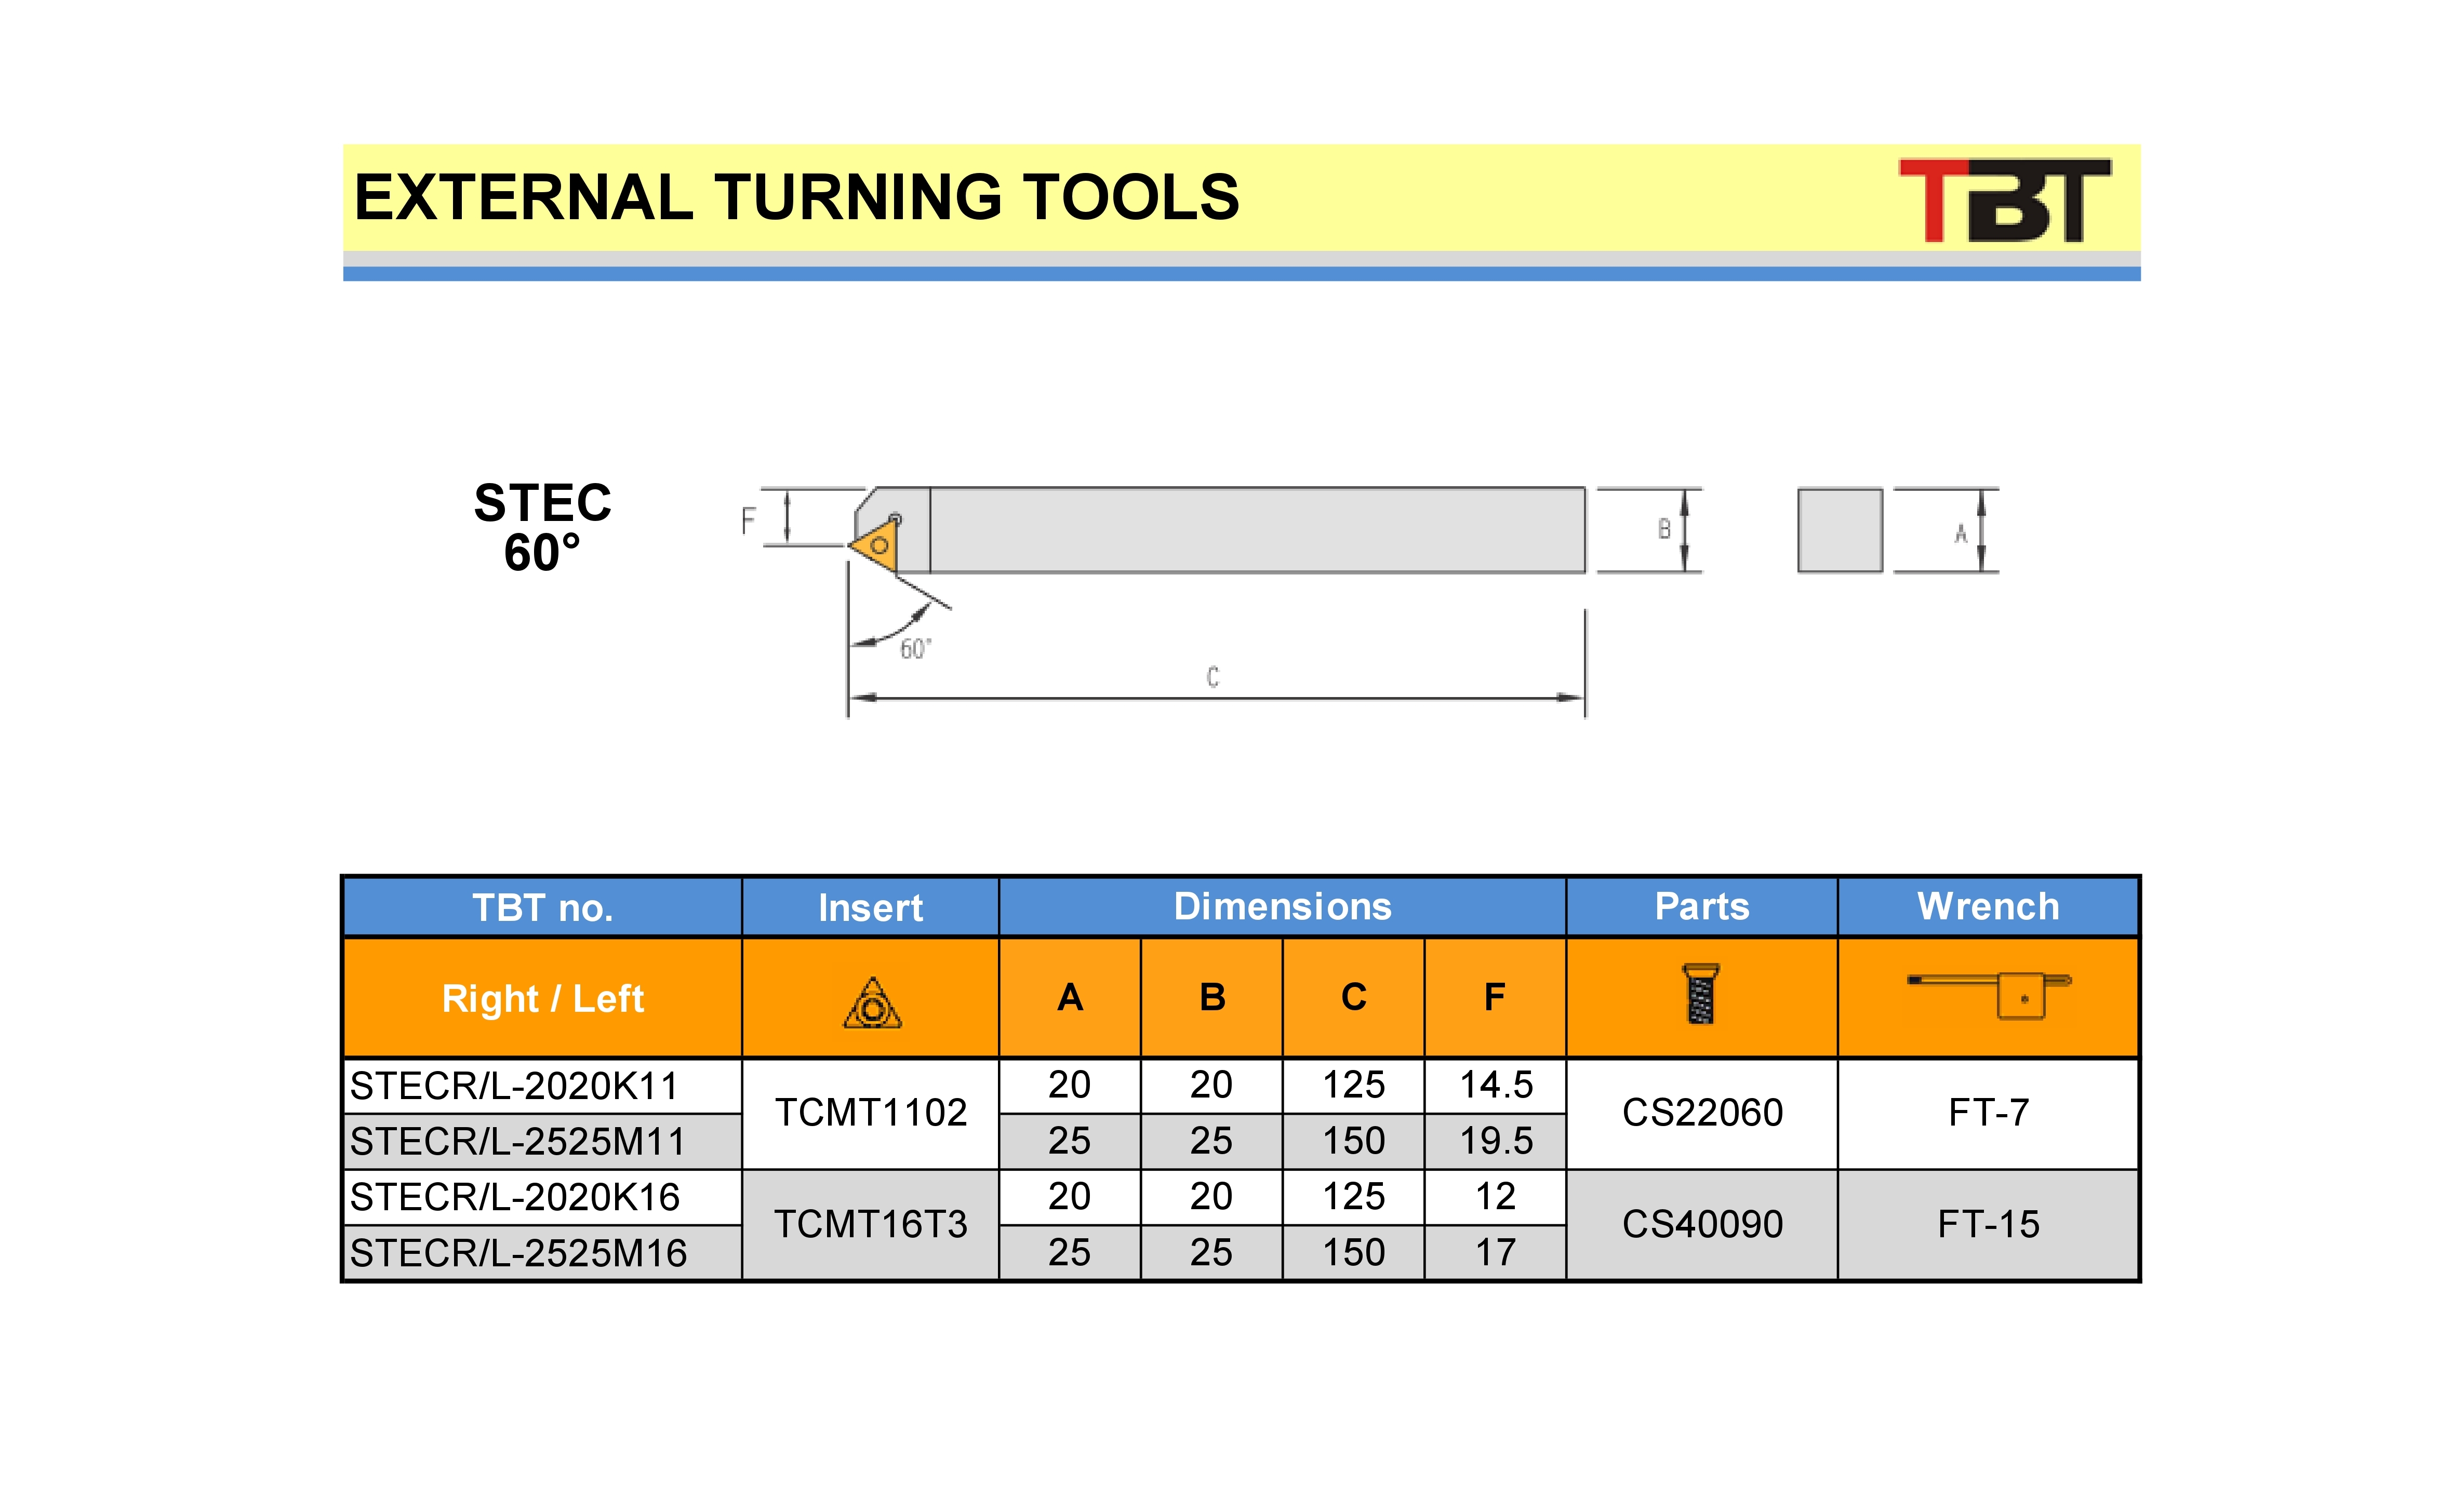Click the FT-15 wrench cell

(x=1988, y=1225)
